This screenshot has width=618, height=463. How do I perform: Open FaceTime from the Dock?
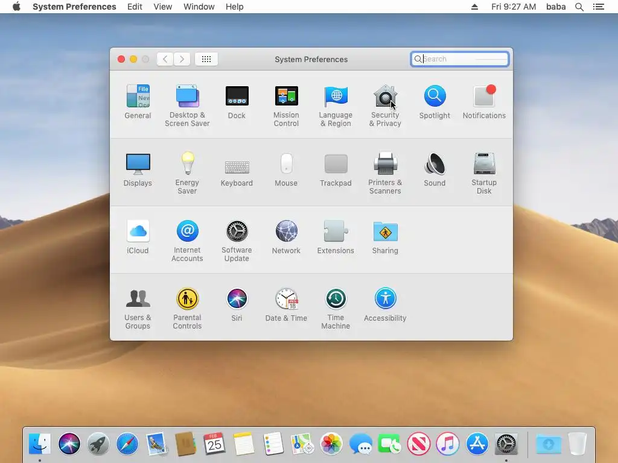tap(389, 444)
